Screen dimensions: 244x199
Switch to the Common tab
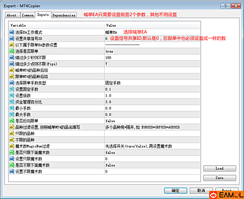click(28, 15)
